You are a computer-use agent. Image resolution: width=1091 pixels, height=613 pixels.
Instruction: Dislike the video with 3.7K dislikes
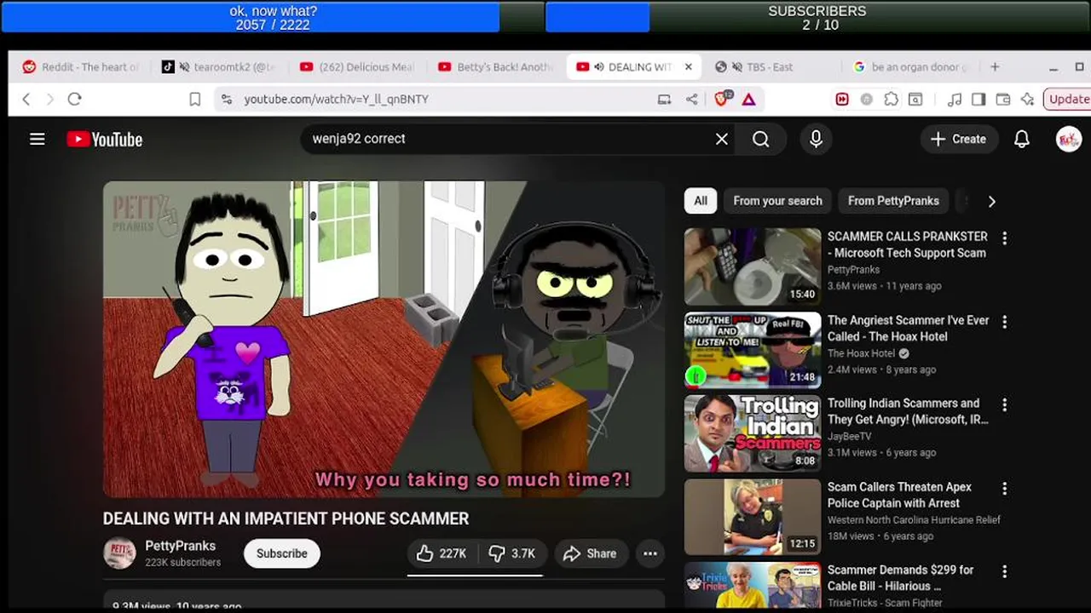tap(512, 553)
